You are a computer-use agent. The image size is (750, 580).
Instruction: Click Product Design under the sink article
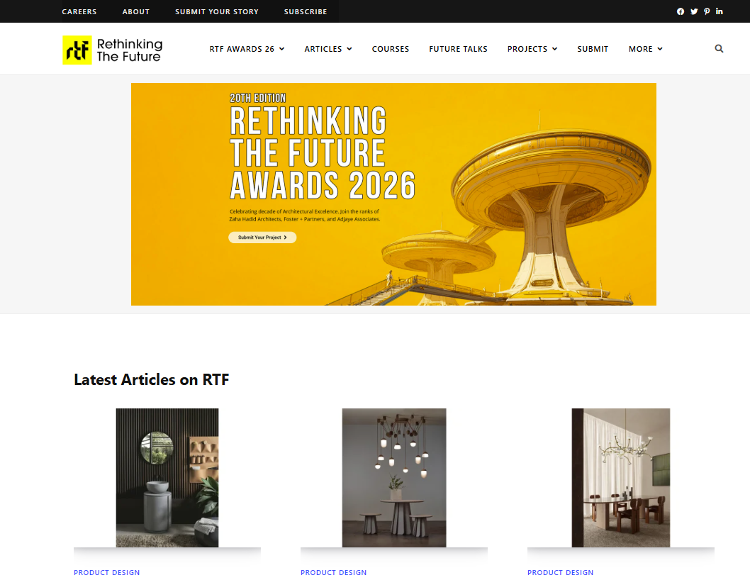[106, 572]
